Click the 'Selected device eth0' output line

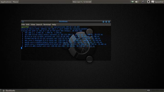click(x=54, y=29)
